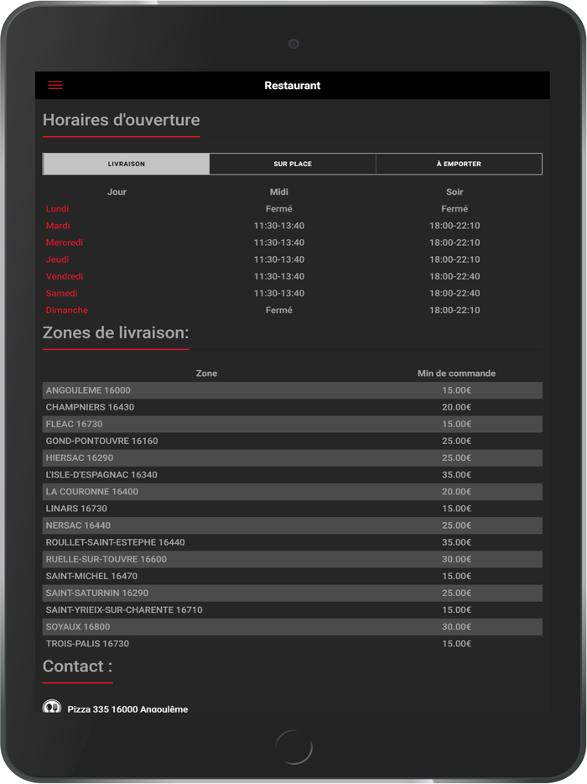This screenshot has width=587, height=784.
Task: Click the Restaurant title in header
Action: (x=293, y=86)
